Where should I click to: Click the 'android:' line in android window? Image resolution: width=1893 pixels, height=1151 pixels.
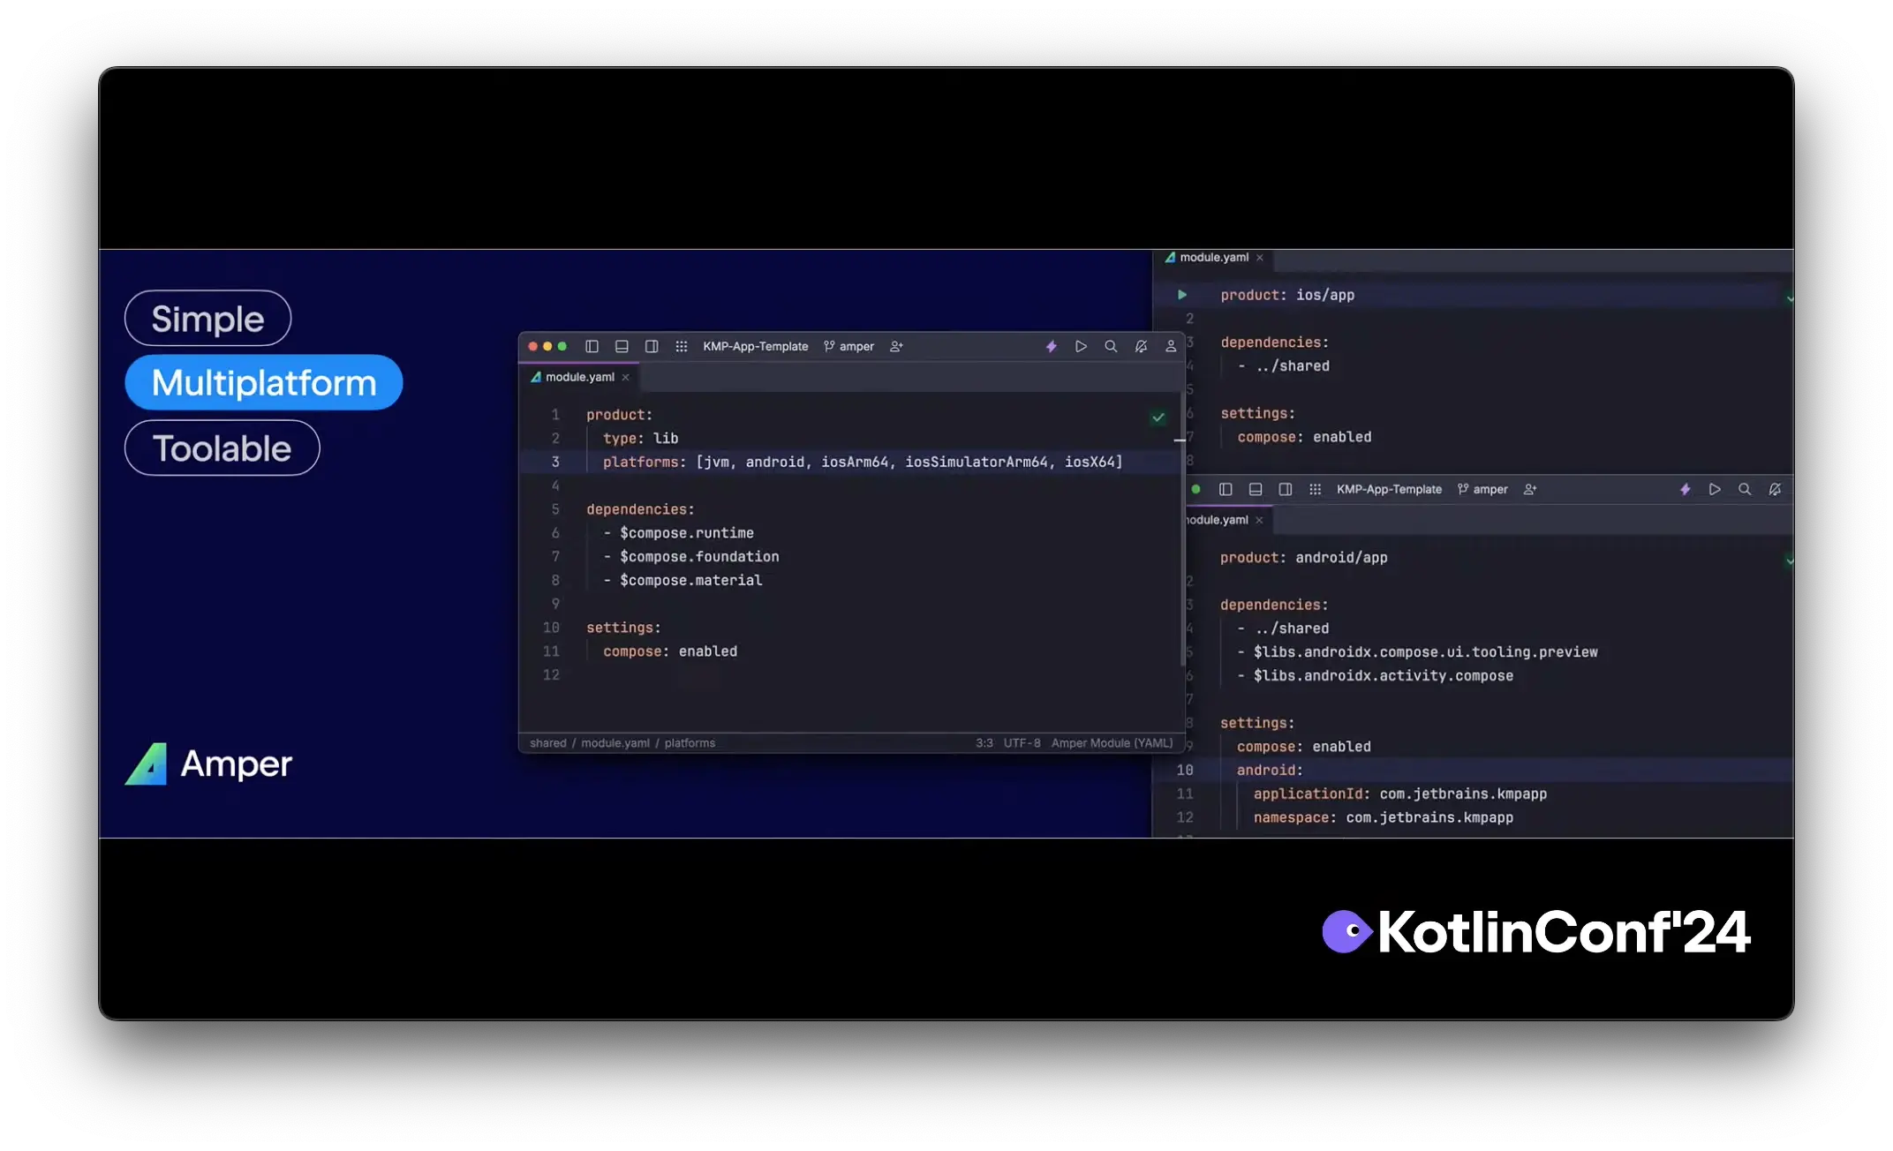point(1270,771)
